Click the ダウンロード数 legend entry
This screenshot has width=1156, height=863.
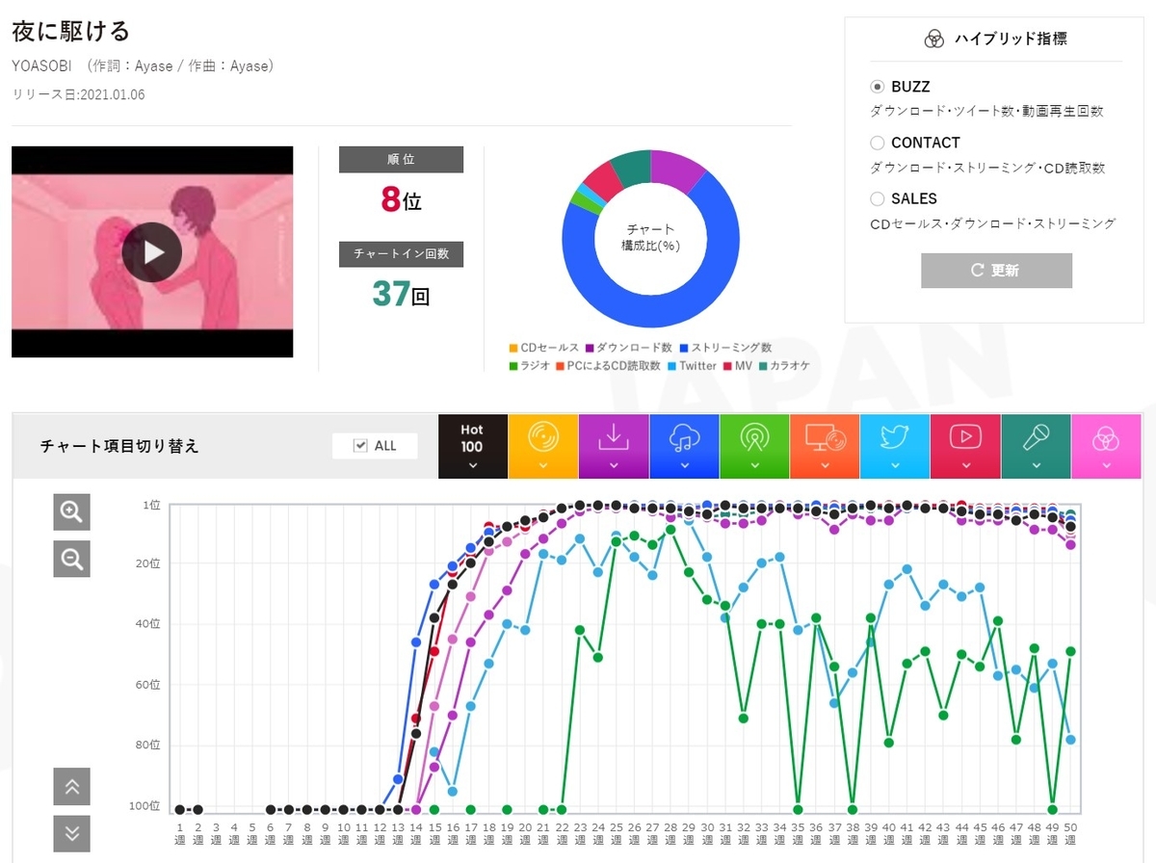(x=629, y=348)
